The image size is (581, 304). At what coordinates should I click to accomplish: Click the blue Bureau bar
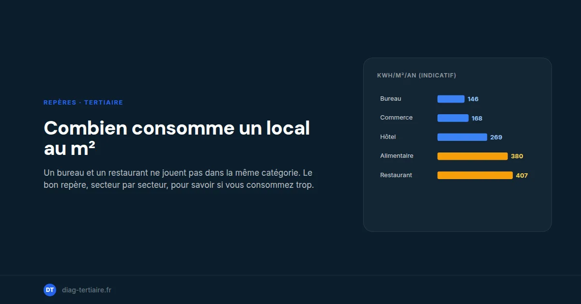451,99
